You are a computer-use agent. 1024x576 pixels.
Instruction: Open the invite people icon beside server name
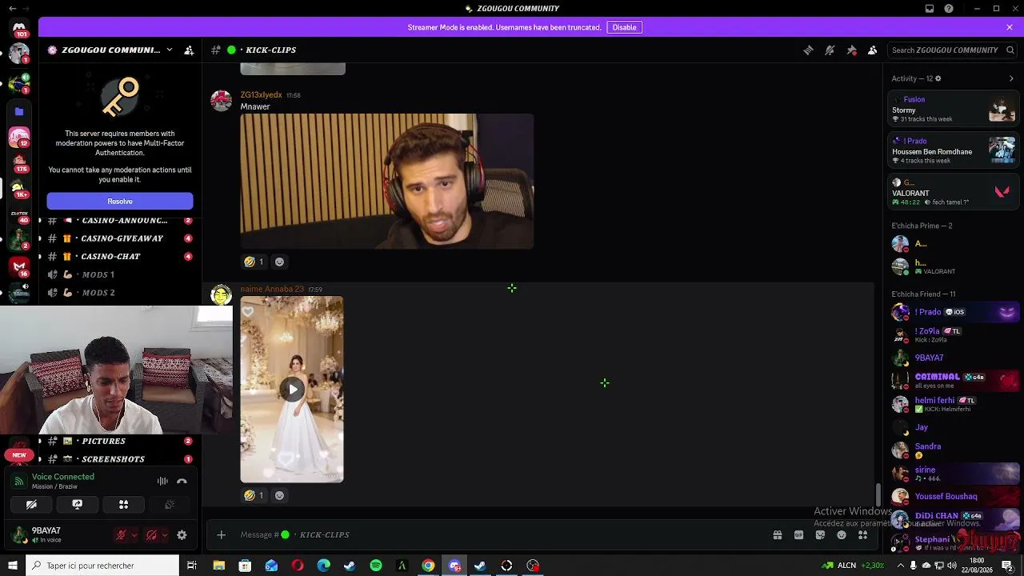point(189,50)
